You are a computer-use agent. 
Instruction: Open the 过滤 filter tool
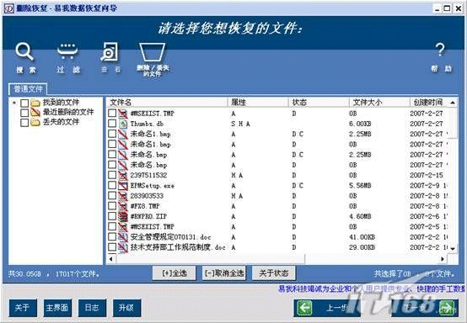[x=67, y=51]
